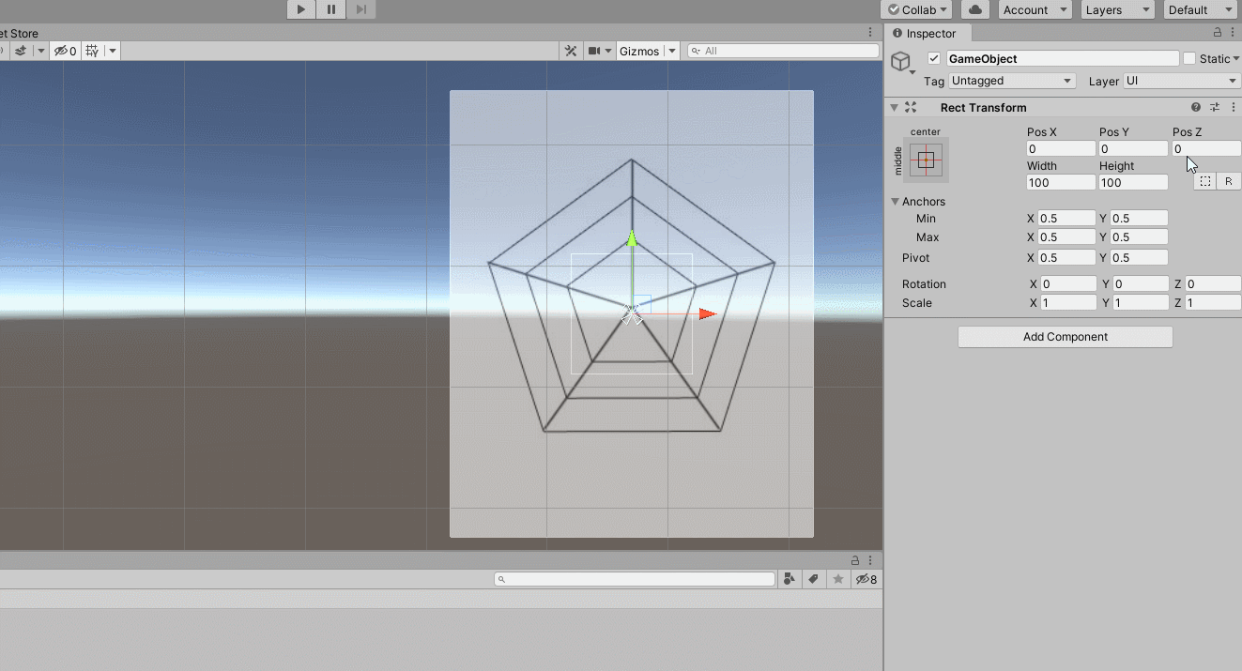This screenshot has width=1242, height=671.
Task: Click the GameObject name field
Action: click(x=1062, y=58)
